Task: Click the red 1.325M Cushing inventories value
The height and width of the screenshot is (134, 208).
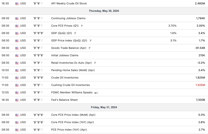Action: click(x=200, y=85)
